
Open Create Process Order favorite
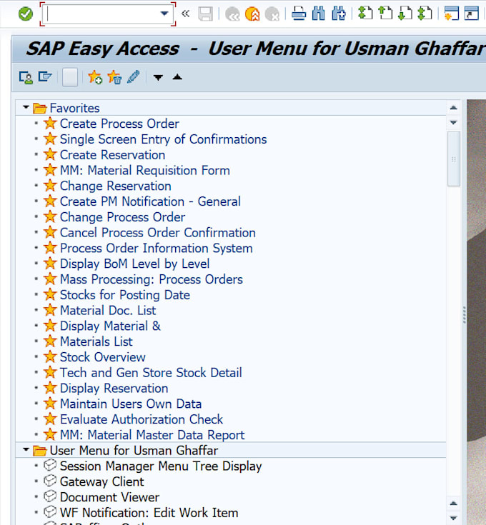tap(119, 124)
